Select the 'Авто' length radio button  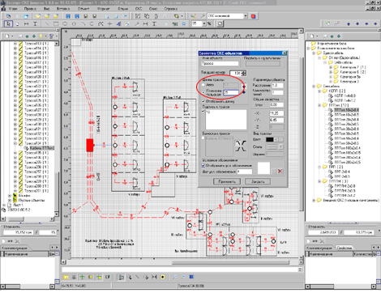point(203,85)
